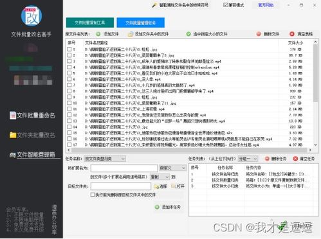The height and width of the screenshot is (239, 321).
Task: Click the green check icon 选中指定大小的文件
Action: pyautogui.click(x=188, y=34)
